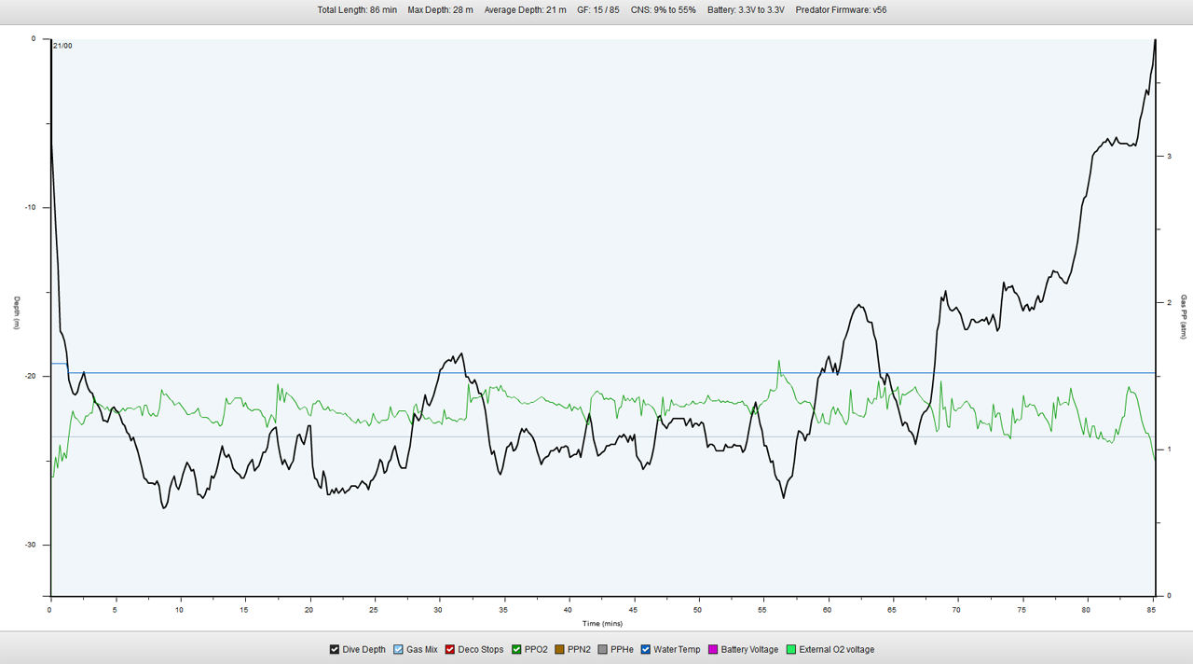Disable the Deco Stops series checkbox
The height and width of the screenshot is (664, 1193).
pyautogui.click(x=450, y=650)
